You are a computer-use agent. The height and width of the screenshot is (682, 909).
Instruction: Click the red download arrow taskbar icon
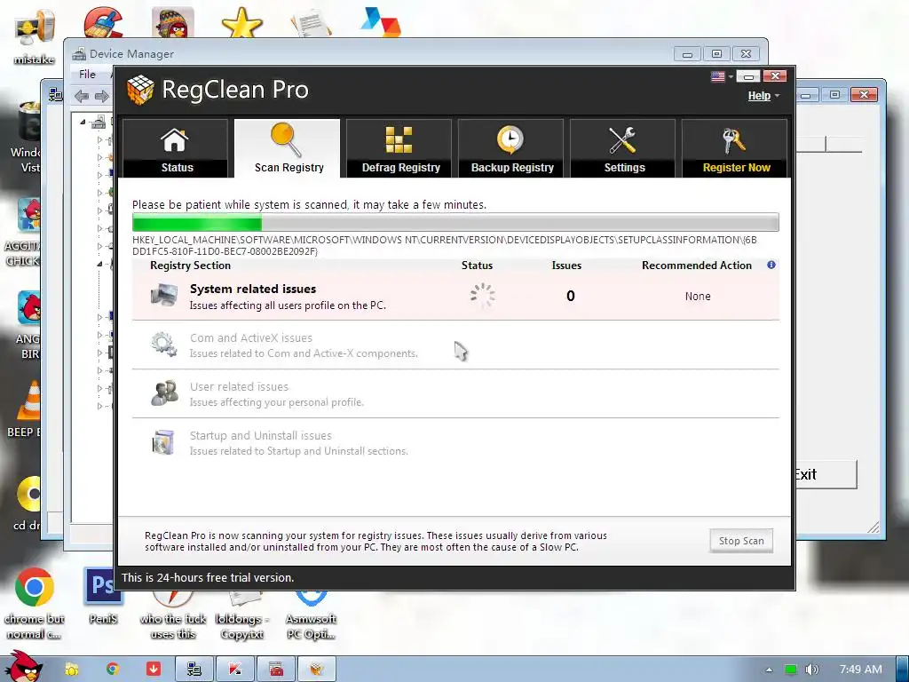point(153,670)
